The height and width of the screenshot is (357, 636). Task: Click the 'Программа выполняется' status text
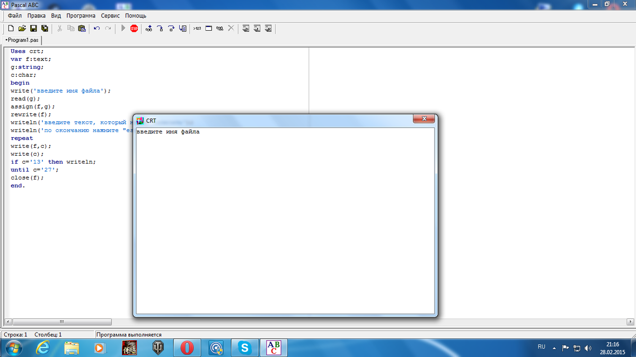click(129, 335)
